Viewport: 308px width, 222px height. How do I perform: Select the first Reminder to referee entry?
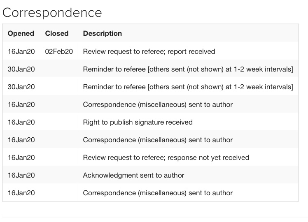click(188, 69)
